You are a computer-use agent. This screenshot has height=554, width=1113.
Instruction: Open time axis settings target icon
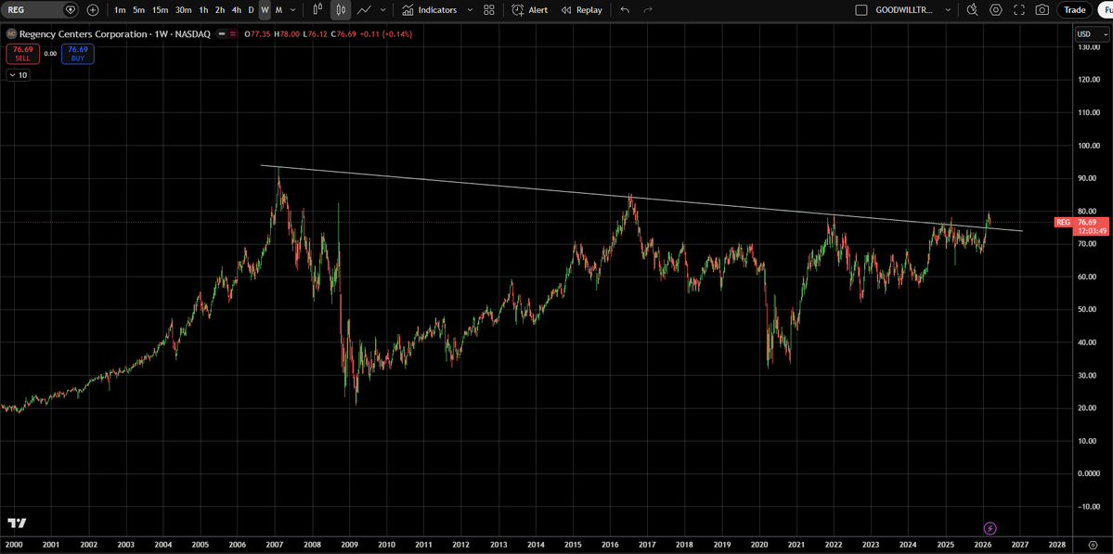pos(1094,545)
